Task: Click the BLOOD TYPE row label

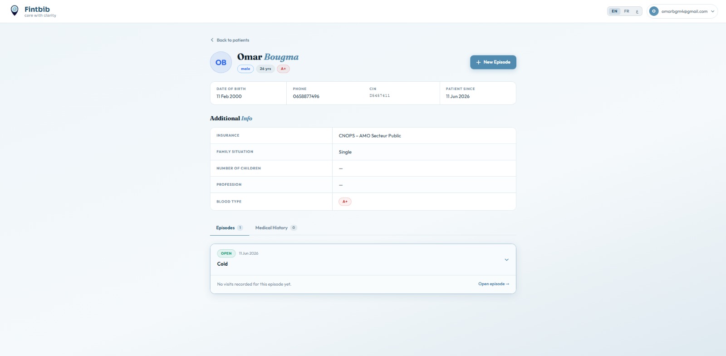Action: pos(229,202)
